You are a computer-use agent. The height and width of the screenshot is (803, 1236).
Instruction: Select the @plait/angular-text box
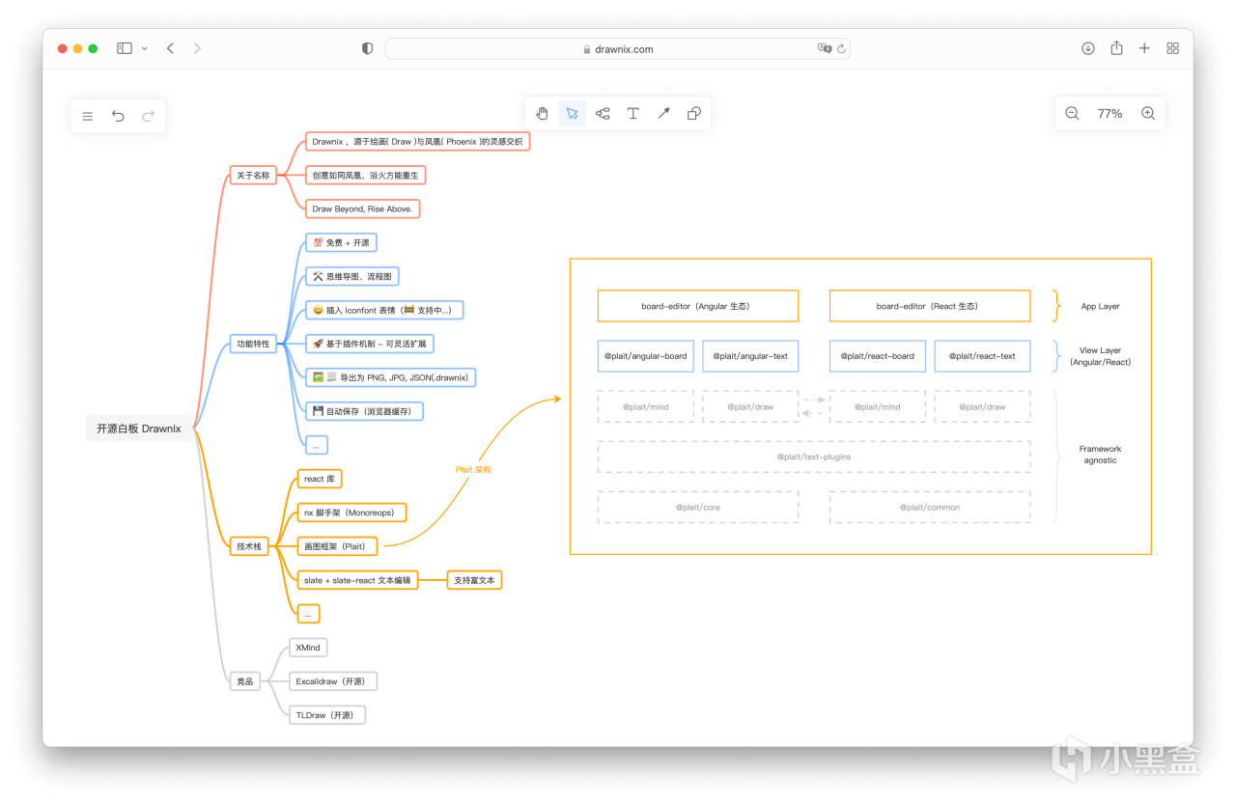[x=750, y=356]
